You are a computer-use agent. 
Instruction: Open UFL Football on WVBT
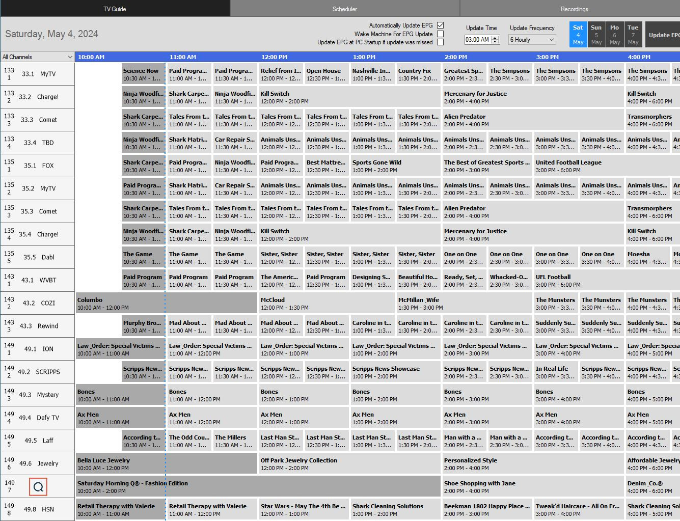click(607, 280)
